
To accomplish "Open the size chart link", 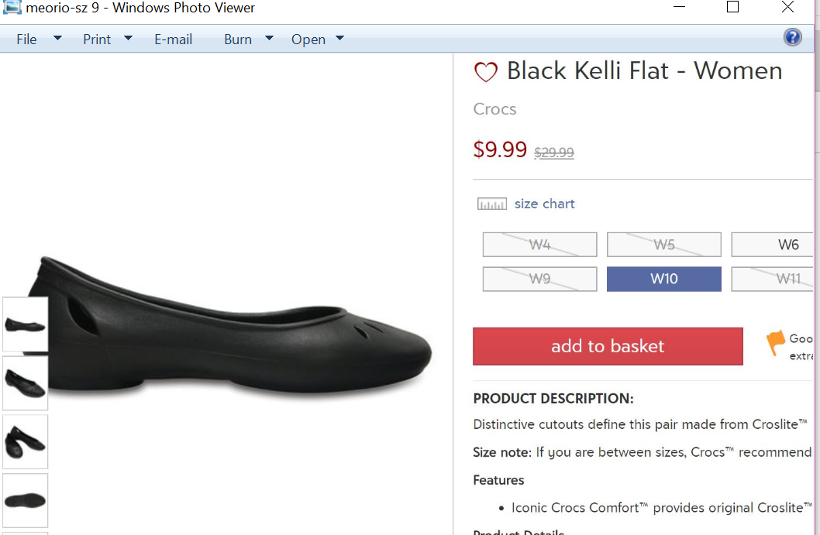I will tap(544, 204).
